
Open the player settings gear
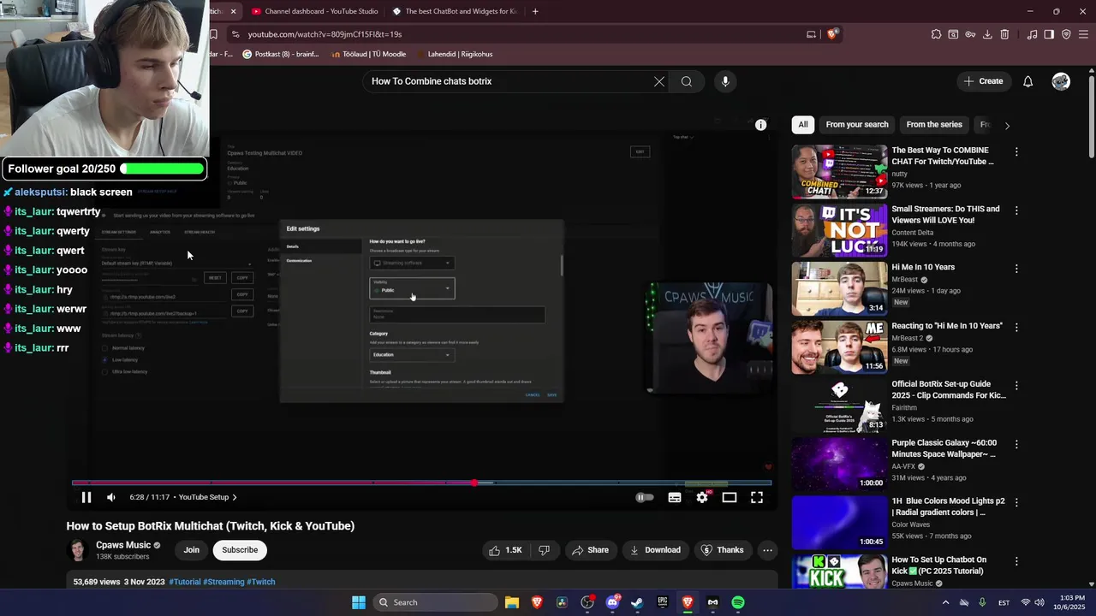click(x=702, y=497)
